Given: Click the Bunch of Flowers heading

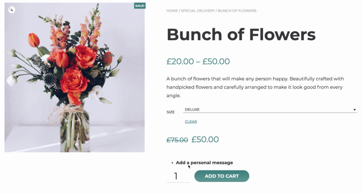Looking at the screenshot, I should click(x=241, y=35).
